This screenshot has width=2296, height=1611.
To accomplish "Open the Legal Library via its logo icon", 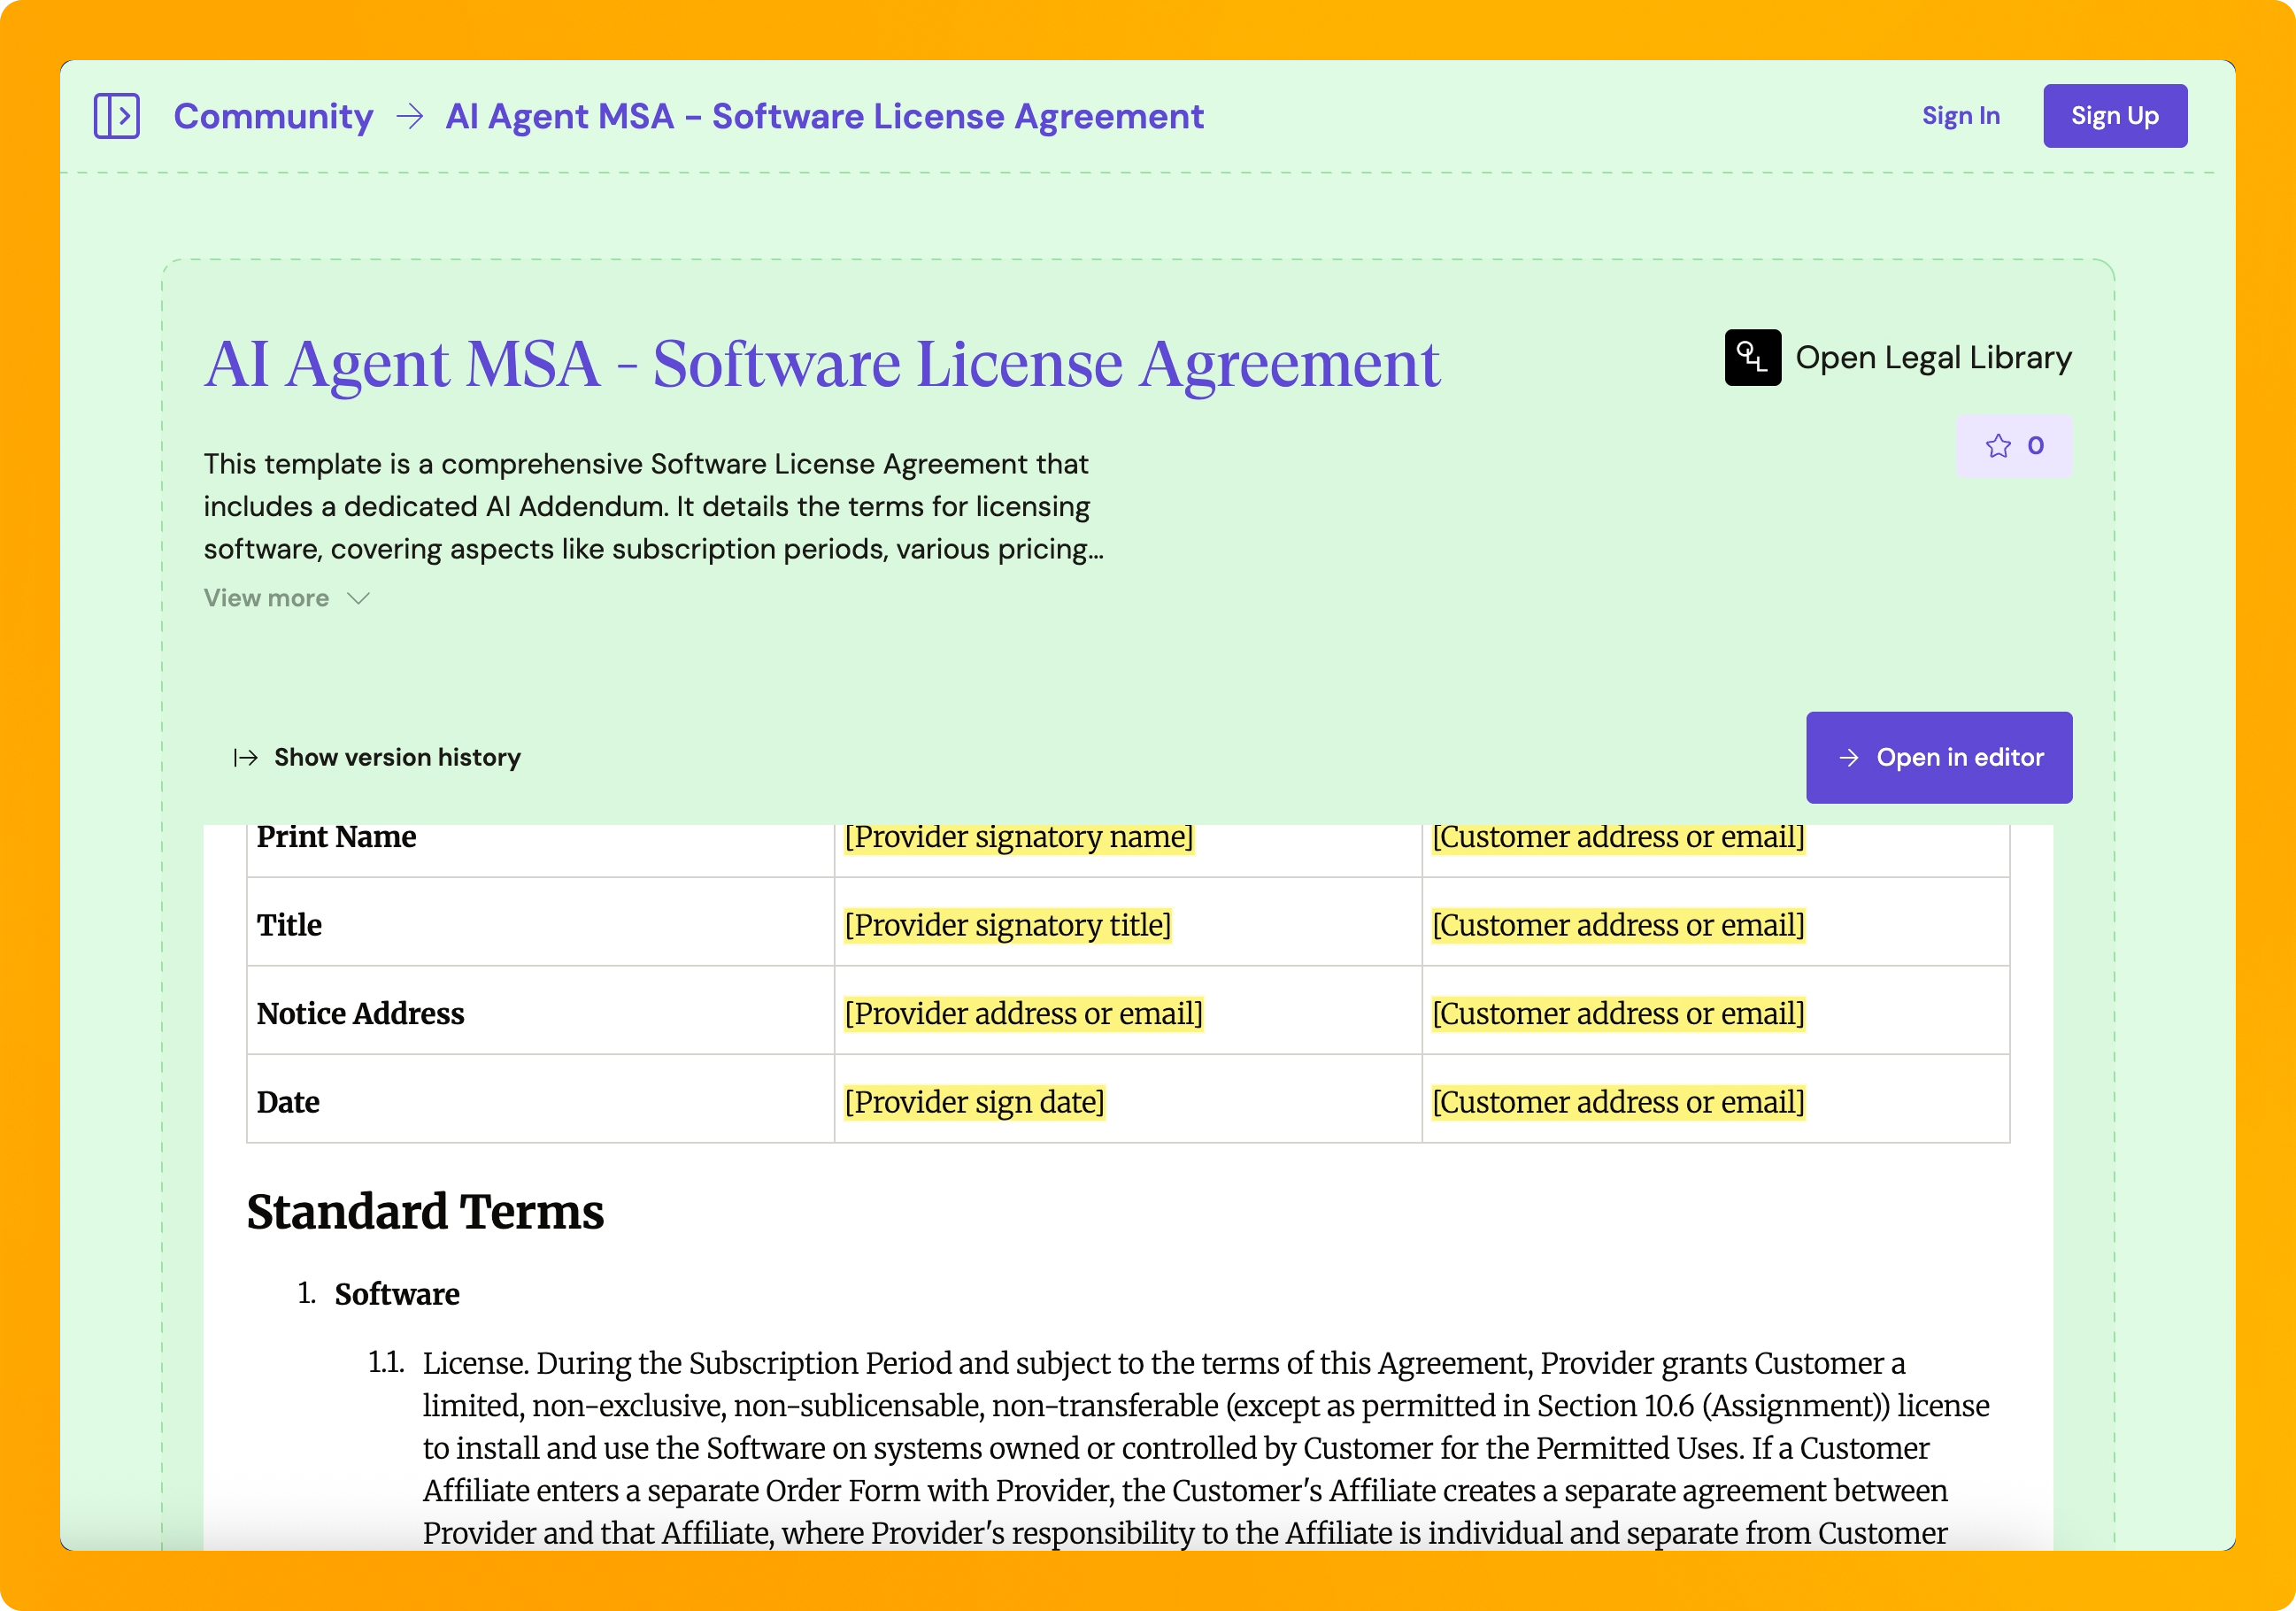I will point(1752,357).
